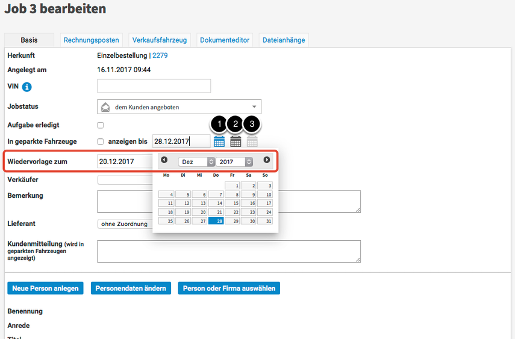
Task: Expand the Lieferant ohne Zuordnung dropdown
Action: point(125,224)
